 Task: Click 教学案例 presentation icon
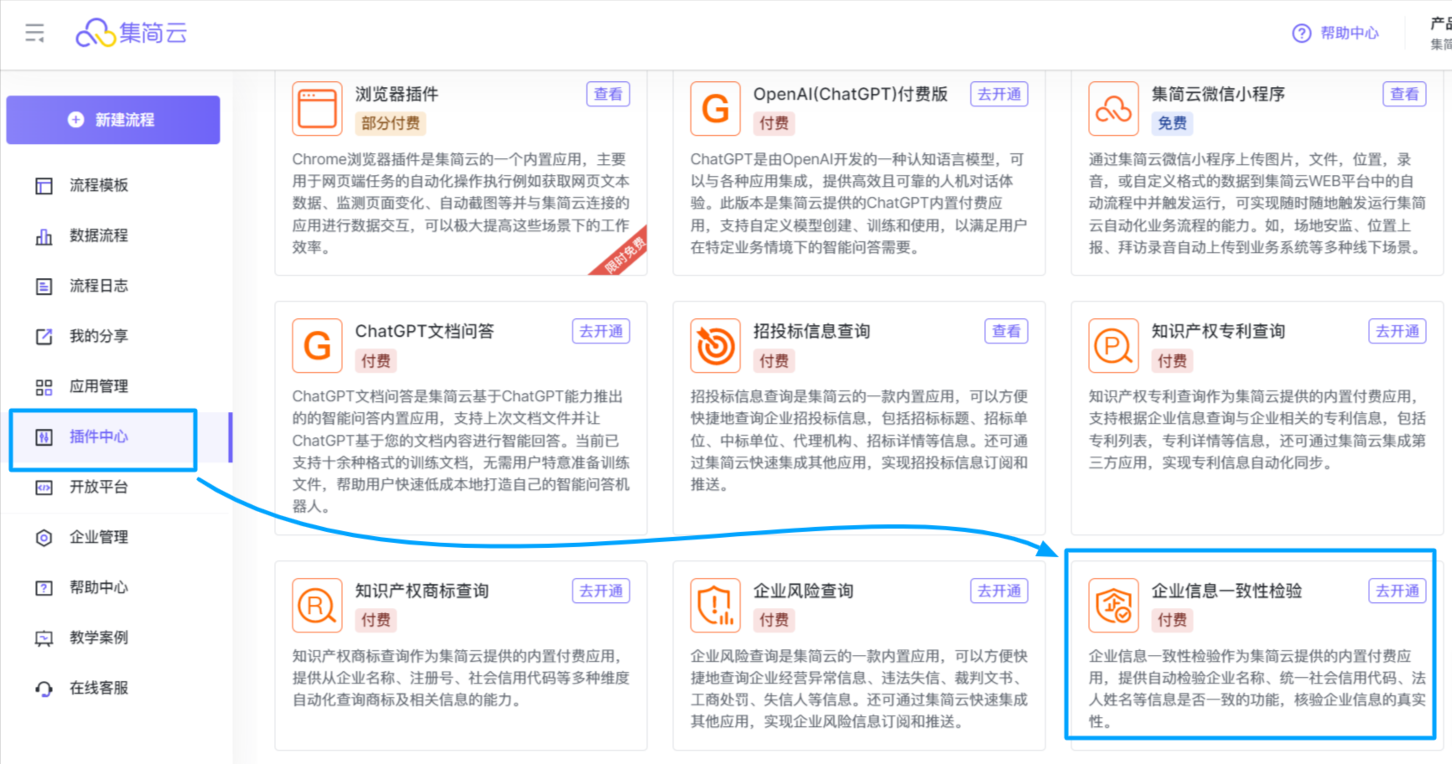44,638
